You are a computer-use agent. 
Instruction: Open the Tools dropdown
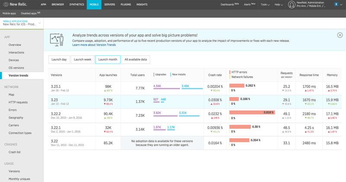pyautogui.click(x=265, y=4)
